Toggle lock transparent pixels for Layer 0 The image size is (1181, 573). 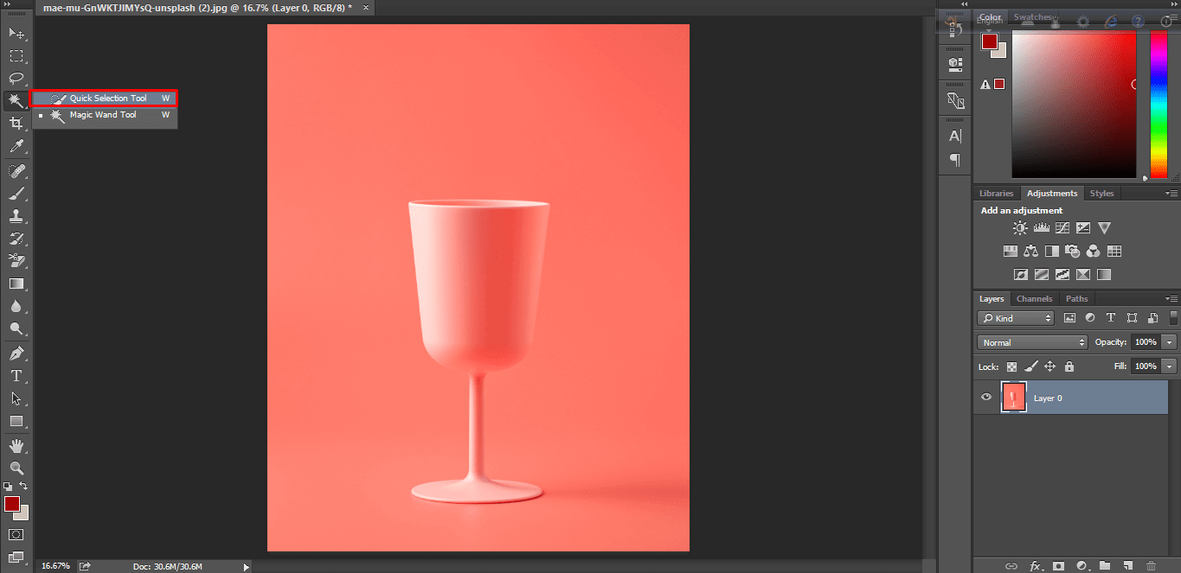[1011, 366]
